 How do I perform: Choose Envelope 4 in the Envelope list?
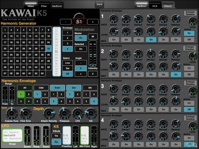click(x=68, y=49)
